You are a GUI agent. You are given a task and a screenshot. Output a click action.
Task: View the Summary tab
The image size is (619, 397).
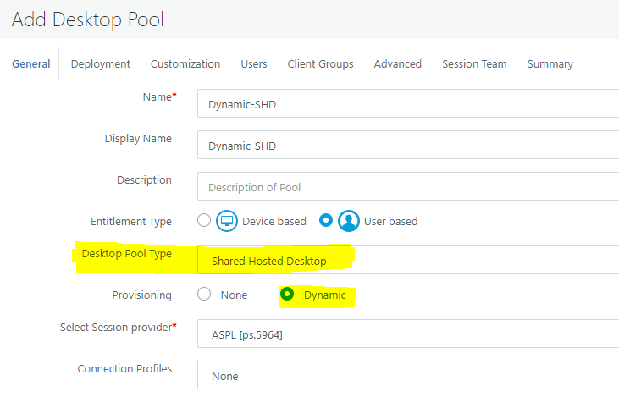coord(550,64)
